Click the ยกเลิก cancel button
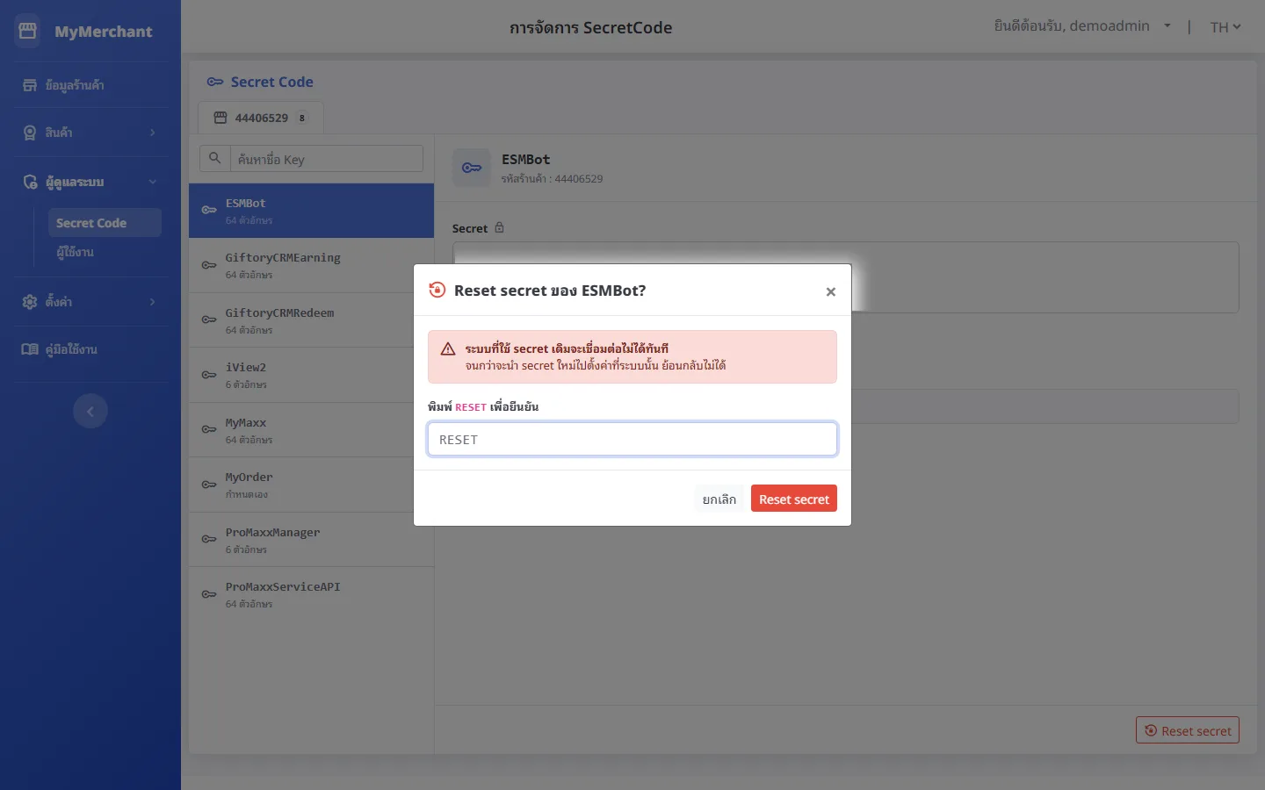The image size is (1265, 790). coord(719,499)
